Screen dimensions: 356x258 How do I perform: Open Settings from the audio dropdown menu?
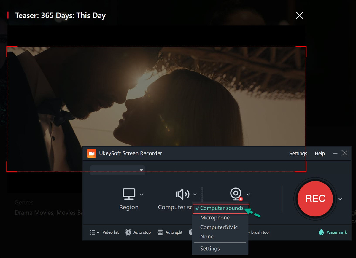[210, 249]
